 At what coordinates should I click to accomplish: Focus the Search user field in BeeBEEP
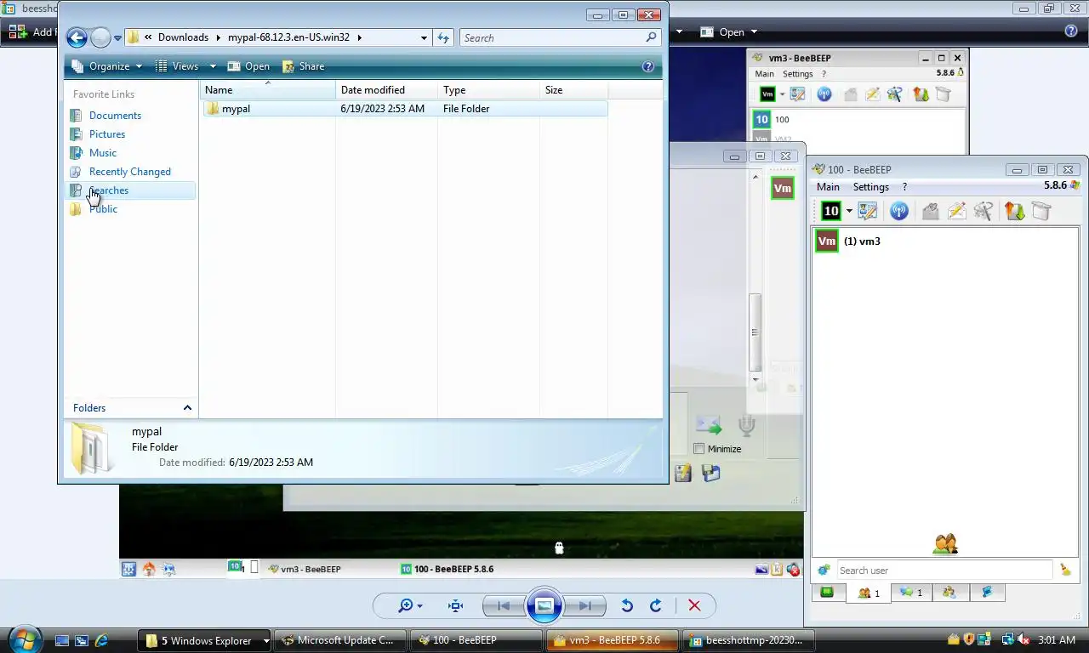(x=944, y=571)
